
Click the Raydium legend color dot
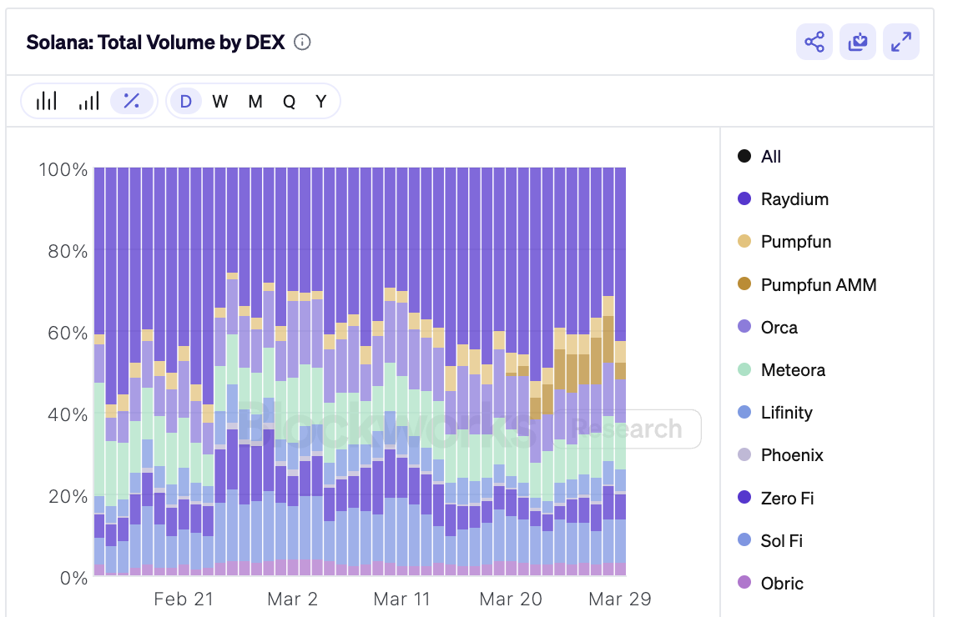click(x=743, y=199)
